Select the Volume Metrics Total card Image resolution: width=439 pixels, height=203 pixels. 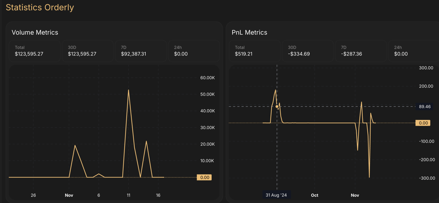(x=35, y=51)
